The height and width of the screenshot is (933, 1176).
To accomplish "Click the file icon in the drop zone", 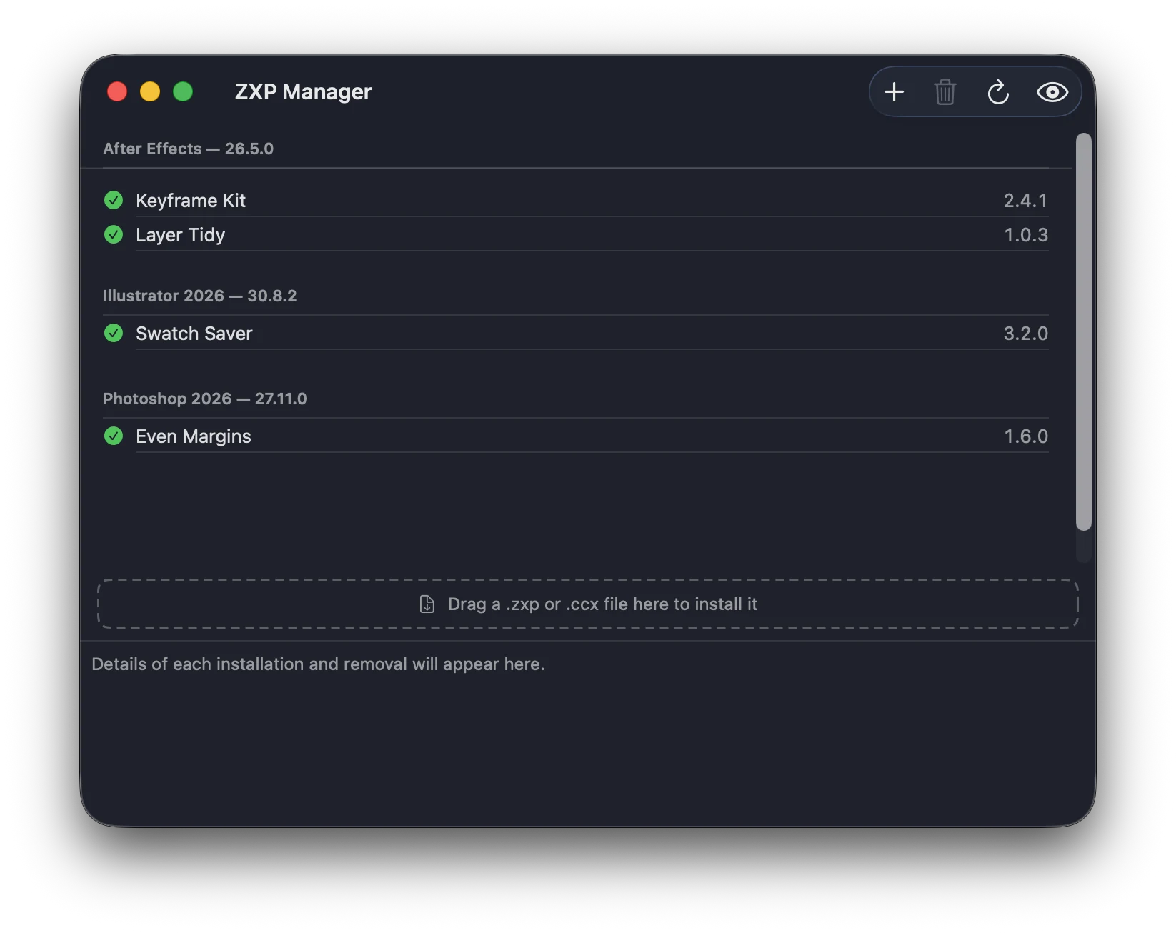I will 427,604.
